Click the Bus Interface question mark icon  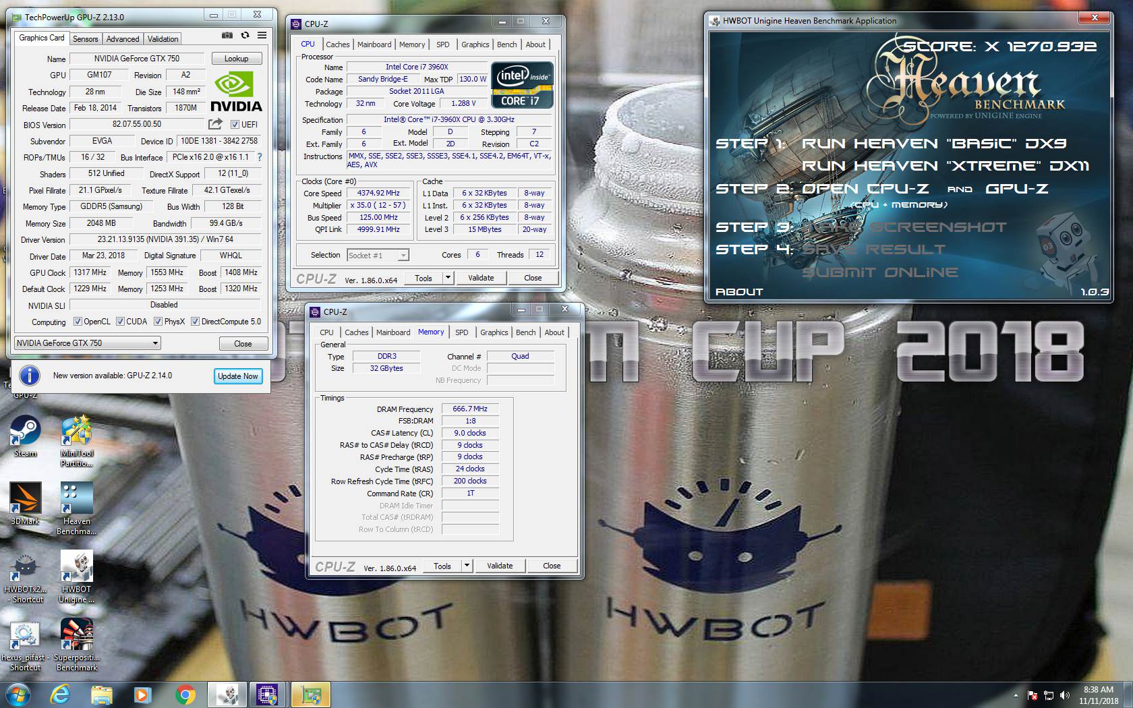pyautogui.click(x=260, y=157)
